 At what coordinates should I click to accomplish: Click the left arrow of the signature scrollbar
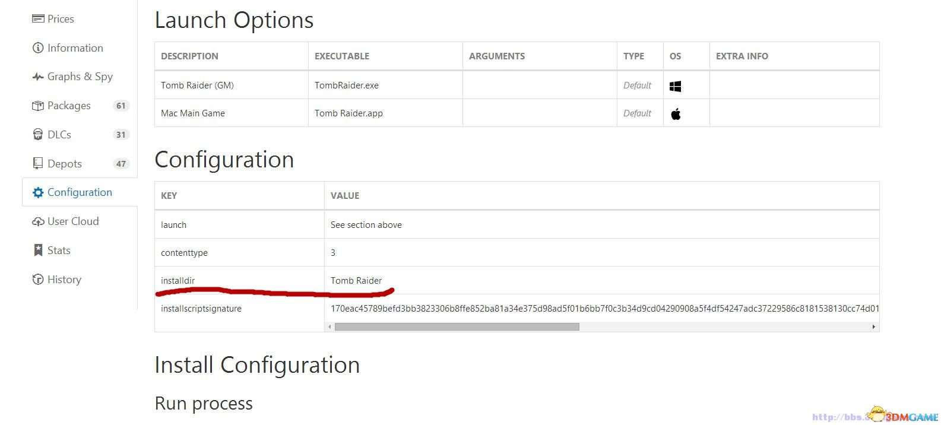point(329,326)
